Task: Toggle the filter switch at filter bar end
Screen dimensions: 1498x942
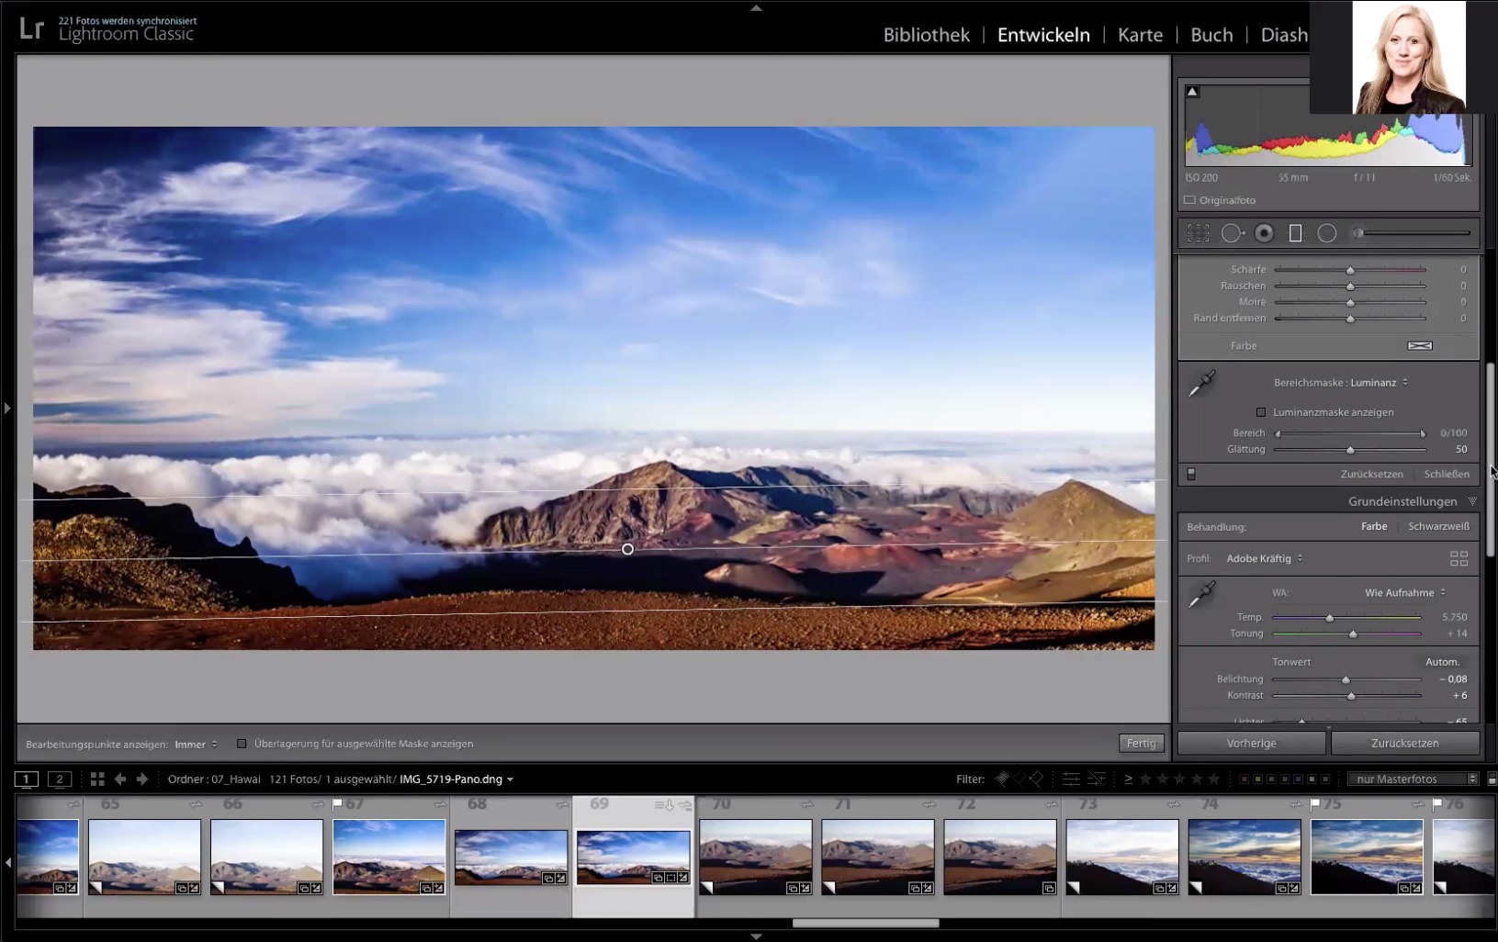Action: click(1492, 779)
